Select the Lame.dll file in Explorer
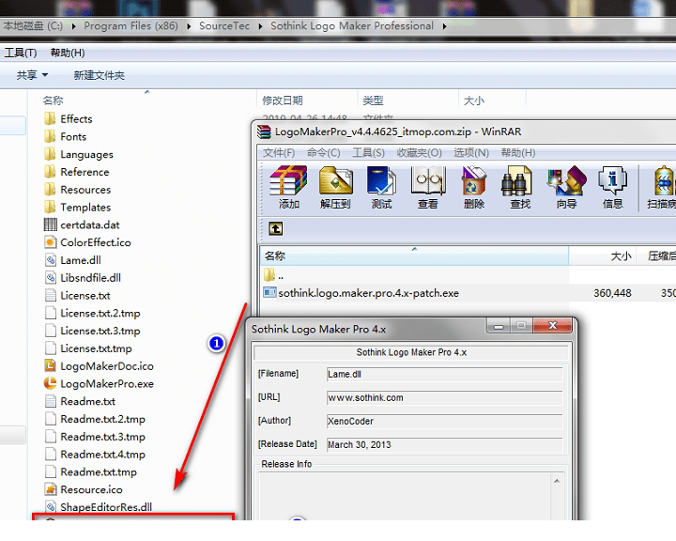This screenshot has width=676, height=541. coord(72,260)
